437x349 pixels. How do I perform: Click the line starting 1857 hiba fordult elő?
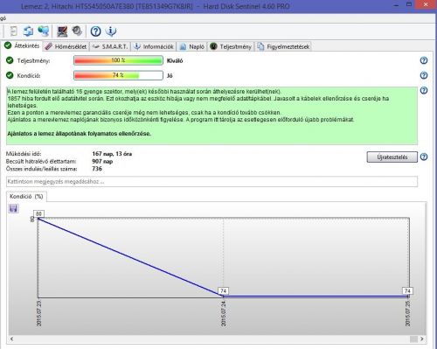point(198,101)
